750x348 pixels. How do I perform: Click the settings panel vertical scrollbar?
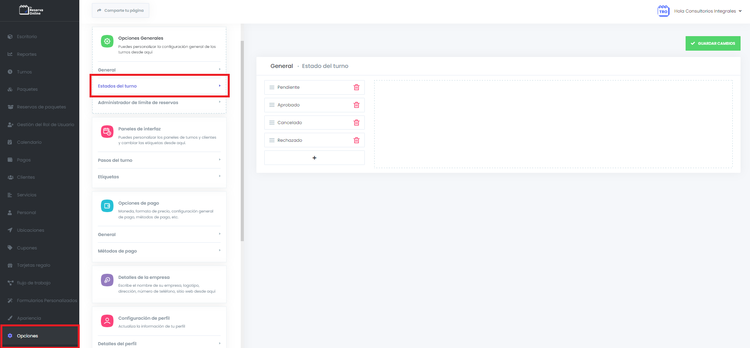tap(242, 141)
